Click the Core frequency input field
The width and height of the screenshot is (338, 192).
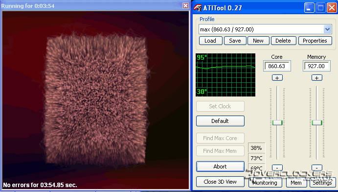pos(277,66)
